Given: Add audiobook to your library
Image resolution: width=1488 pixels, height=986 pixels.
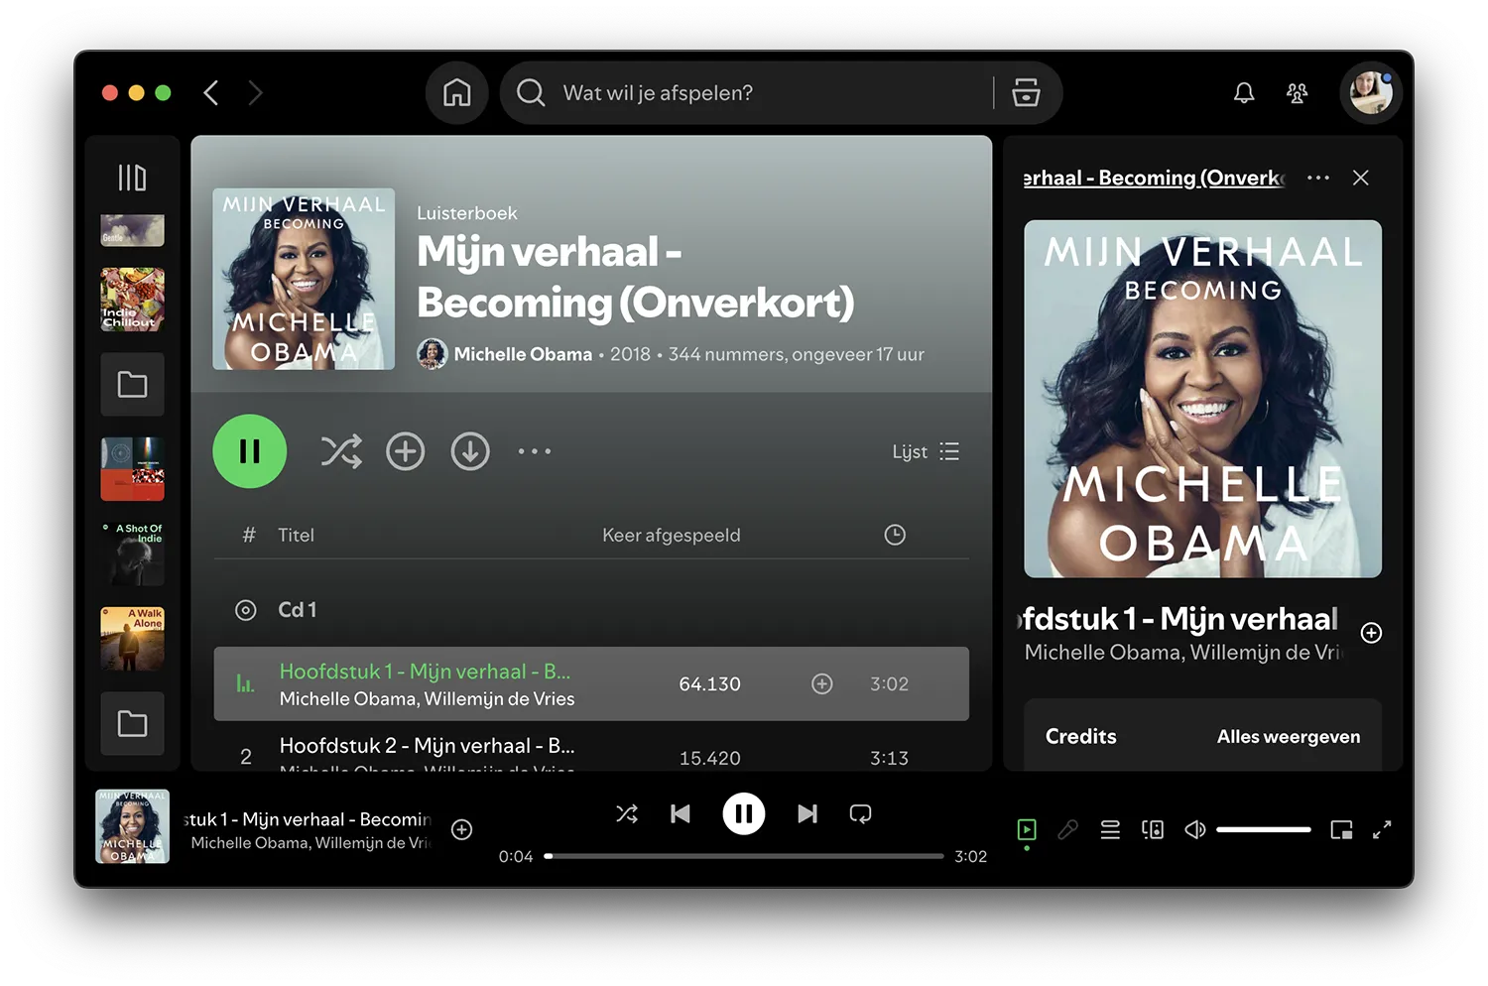Looking at the screenshot, I should 406,451.
